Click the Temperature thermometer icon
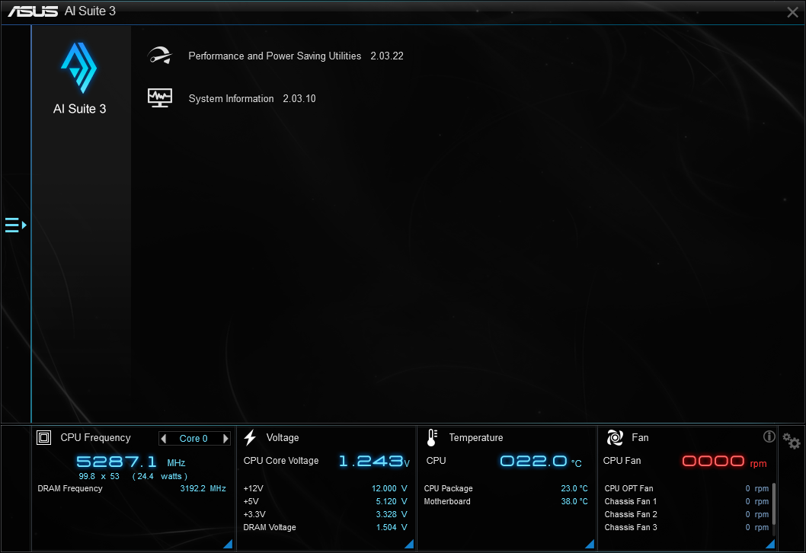This screenshot has width=806, height=553. point(432,437)
